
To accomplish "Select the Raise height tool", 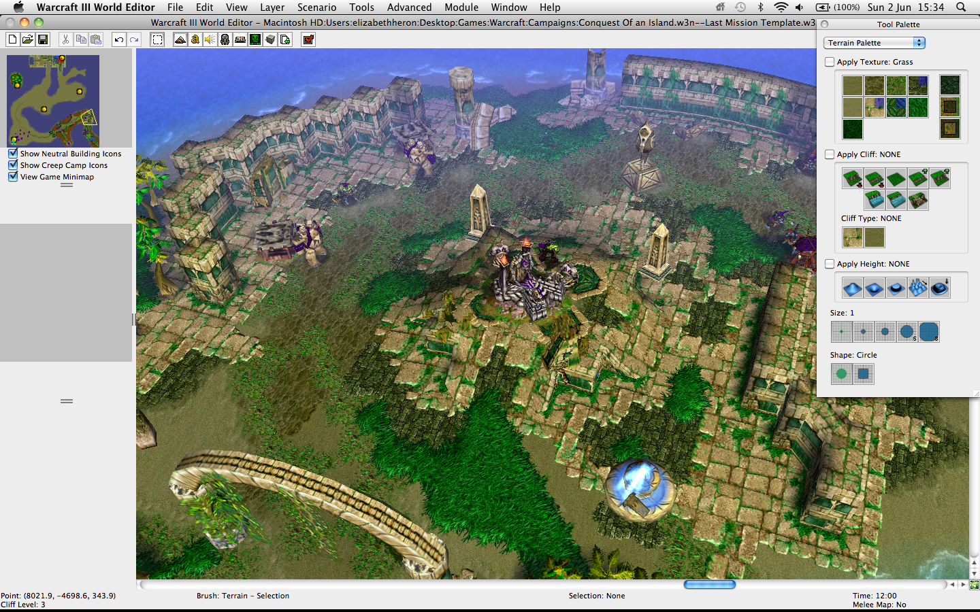I will (853, 288).
